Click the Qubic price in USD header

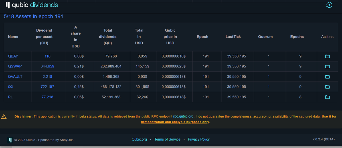click(170, 37)
